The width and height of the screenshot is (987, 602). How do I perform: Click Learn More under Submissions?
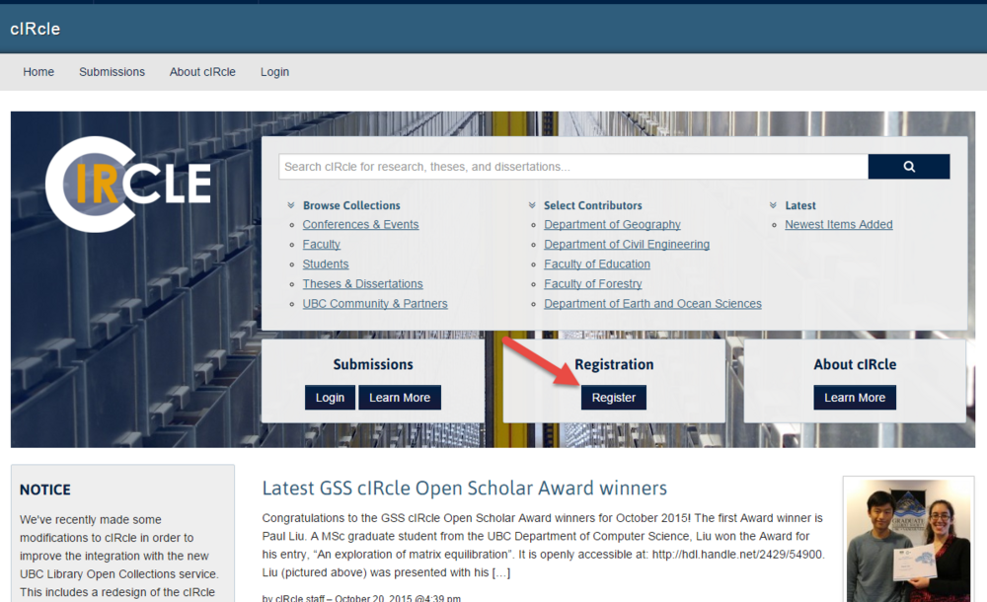click(x=399, y=398)
